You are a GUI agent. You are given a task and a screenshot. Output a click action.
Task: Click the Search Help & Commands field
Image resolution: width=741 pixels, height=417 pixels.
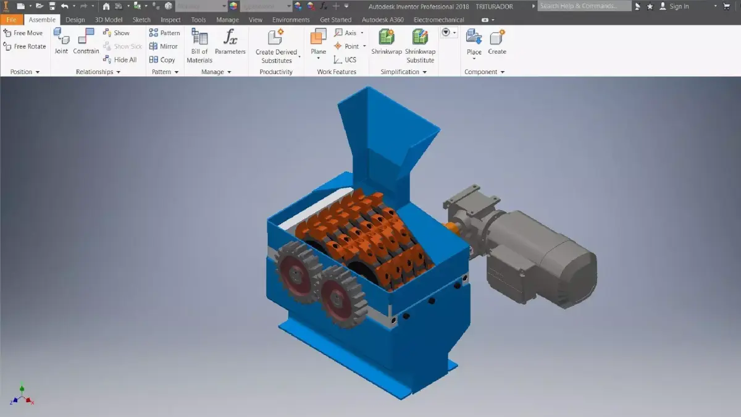pos(585,6)
